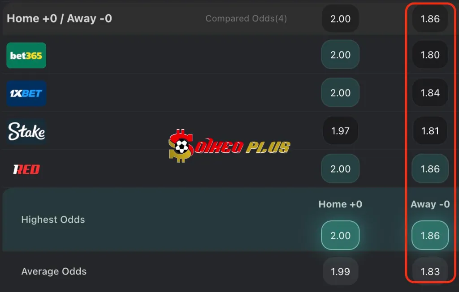459x292 pixels.
Task: Click the Average Odds row
Action: coord(54,271)
